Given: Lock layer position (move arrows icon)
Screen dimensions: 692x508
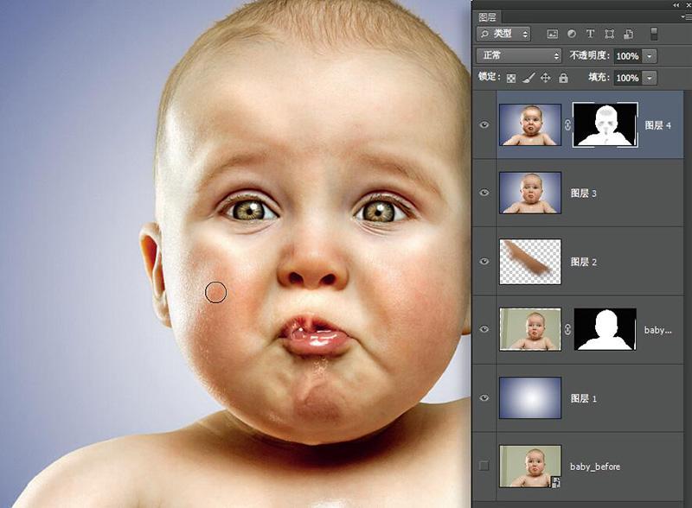Looking at the screenshot, I should (546, 78).
